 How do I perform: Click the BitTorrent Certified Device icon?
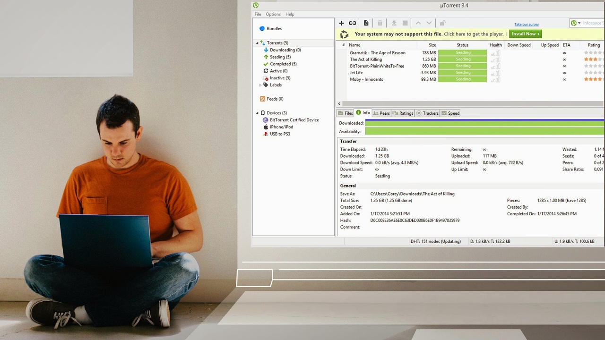pos(266,120)
